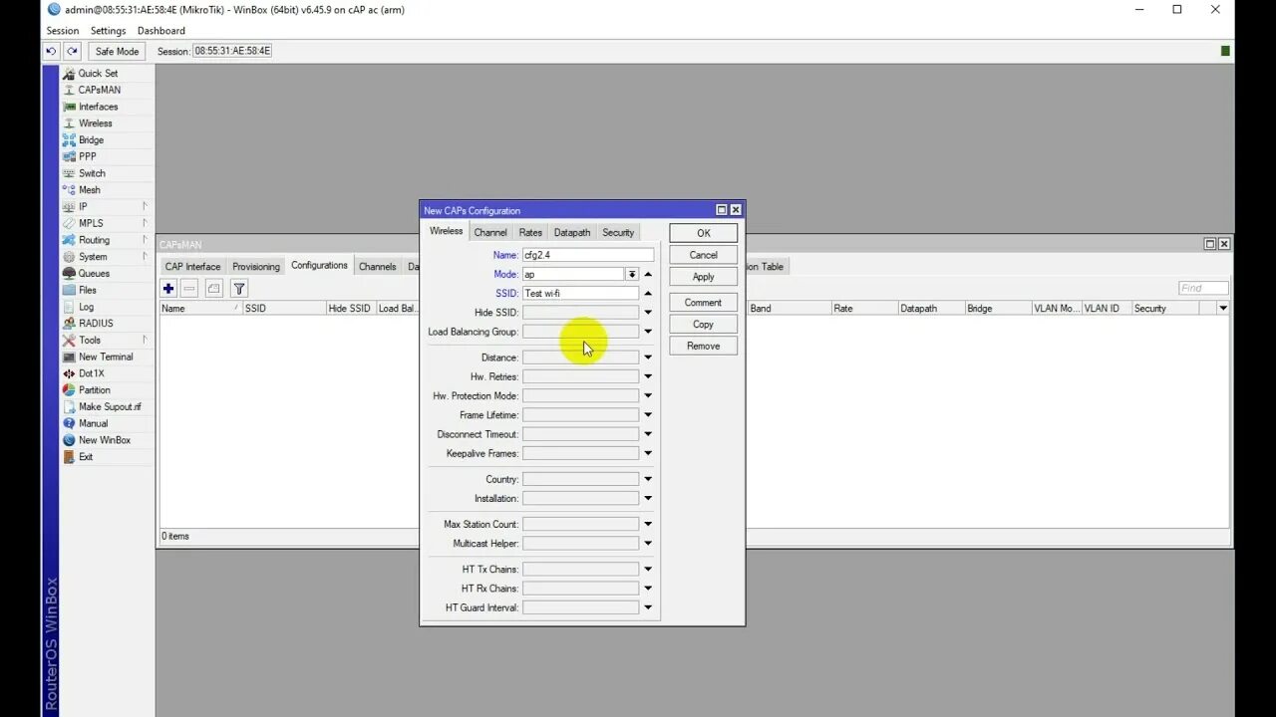Open Provisioning tab in CAPsMAN
Viewport: 1276px width, 717px height.
tap(256, 267)
